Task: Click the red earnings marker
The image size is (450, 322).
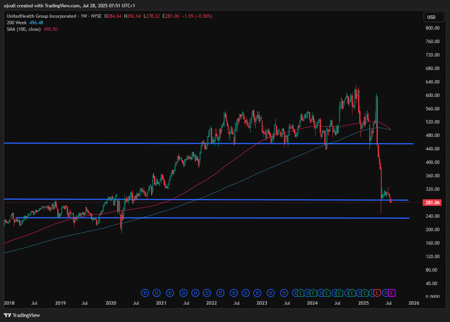Action: tap(377, 293)
